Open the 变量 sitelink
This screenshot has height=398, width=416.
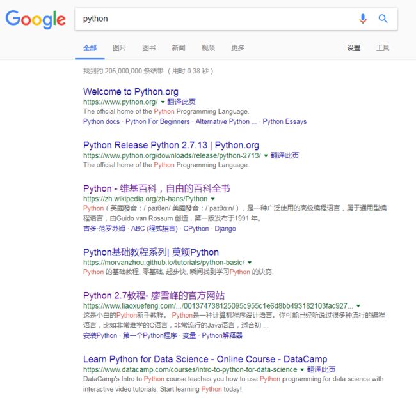189,335
